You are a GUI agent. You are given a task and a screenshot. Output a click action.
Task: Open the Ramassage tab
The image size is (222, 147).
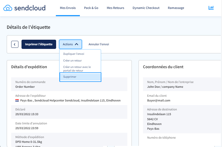(176, 8)
